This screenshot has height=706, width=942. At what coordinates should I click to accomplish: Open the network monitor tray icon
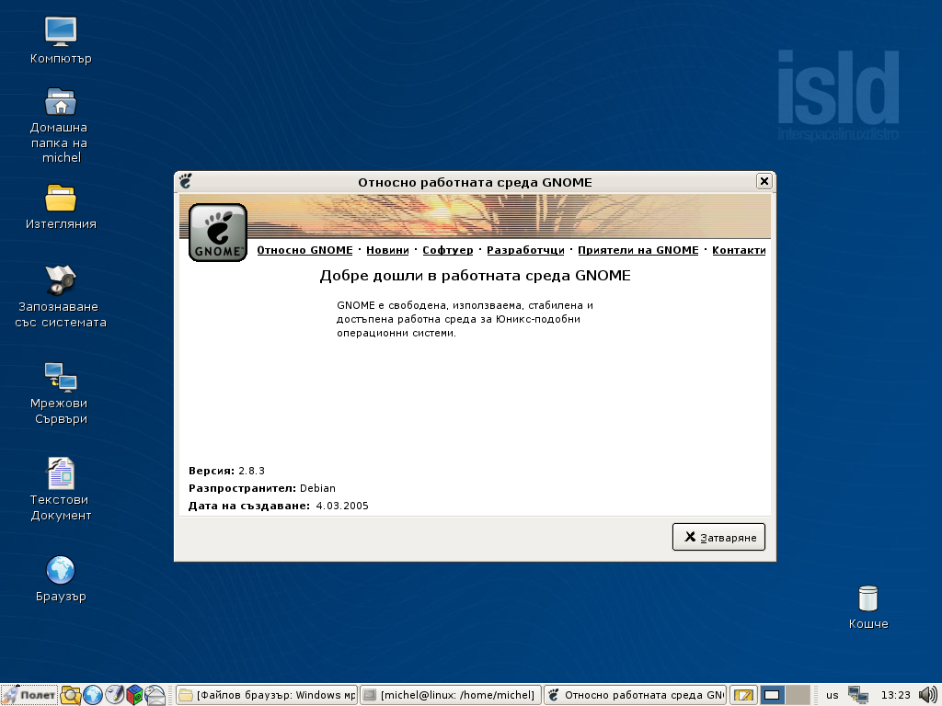858,695
